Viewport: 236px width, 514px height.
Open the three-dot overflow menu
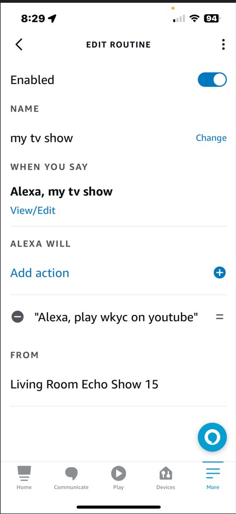tap(223, 45)
